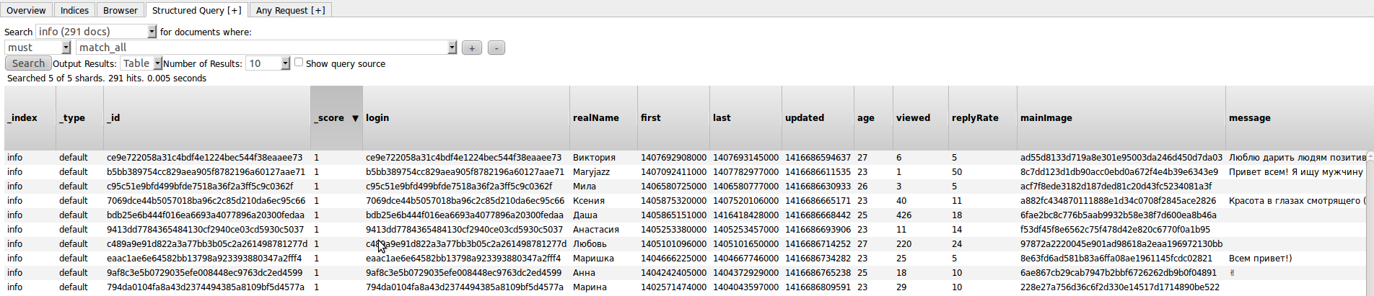Sort by the first column header
This screenshot has width=1374, height=296.
pos(673,118)
